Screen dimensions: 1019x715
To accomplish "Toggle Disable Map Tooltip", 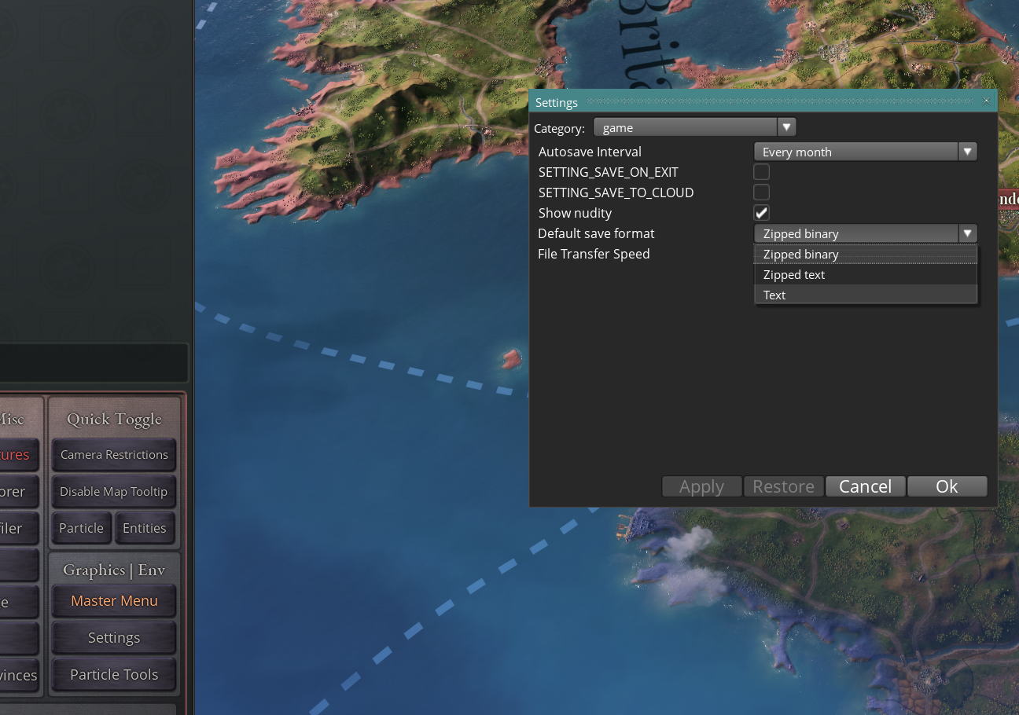I will point(113,491).
